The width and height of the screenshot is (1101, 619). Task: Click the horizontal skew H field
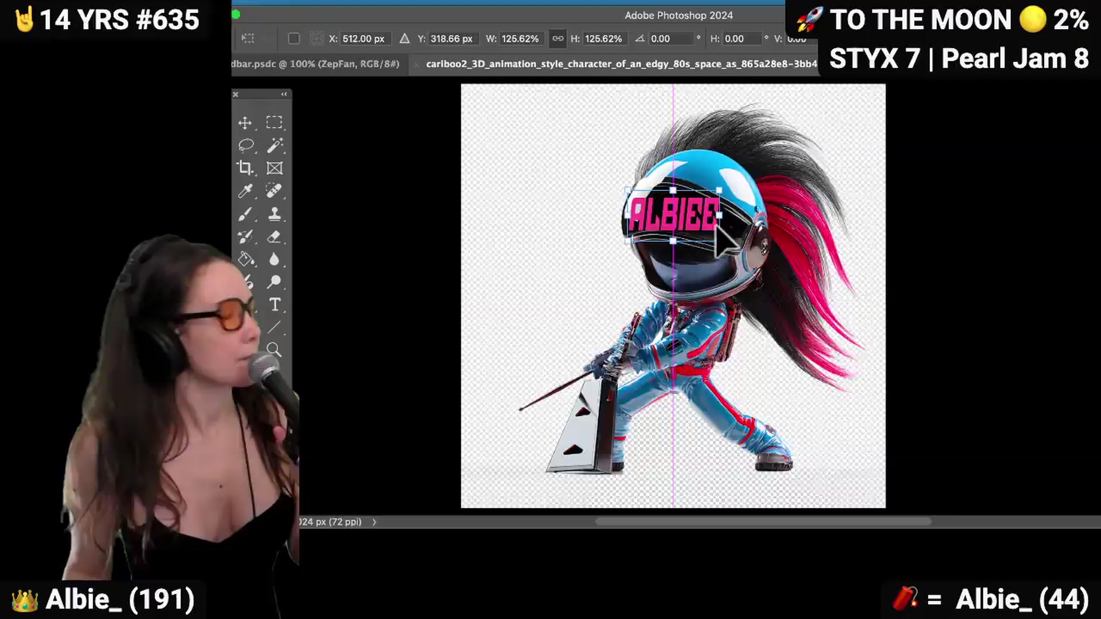pos(742,38)
